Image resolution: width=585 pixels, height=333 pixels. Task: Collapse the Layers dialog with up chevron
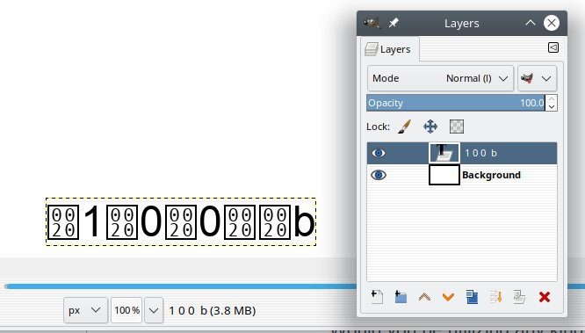pyautogui.click(x=531, y=23)
